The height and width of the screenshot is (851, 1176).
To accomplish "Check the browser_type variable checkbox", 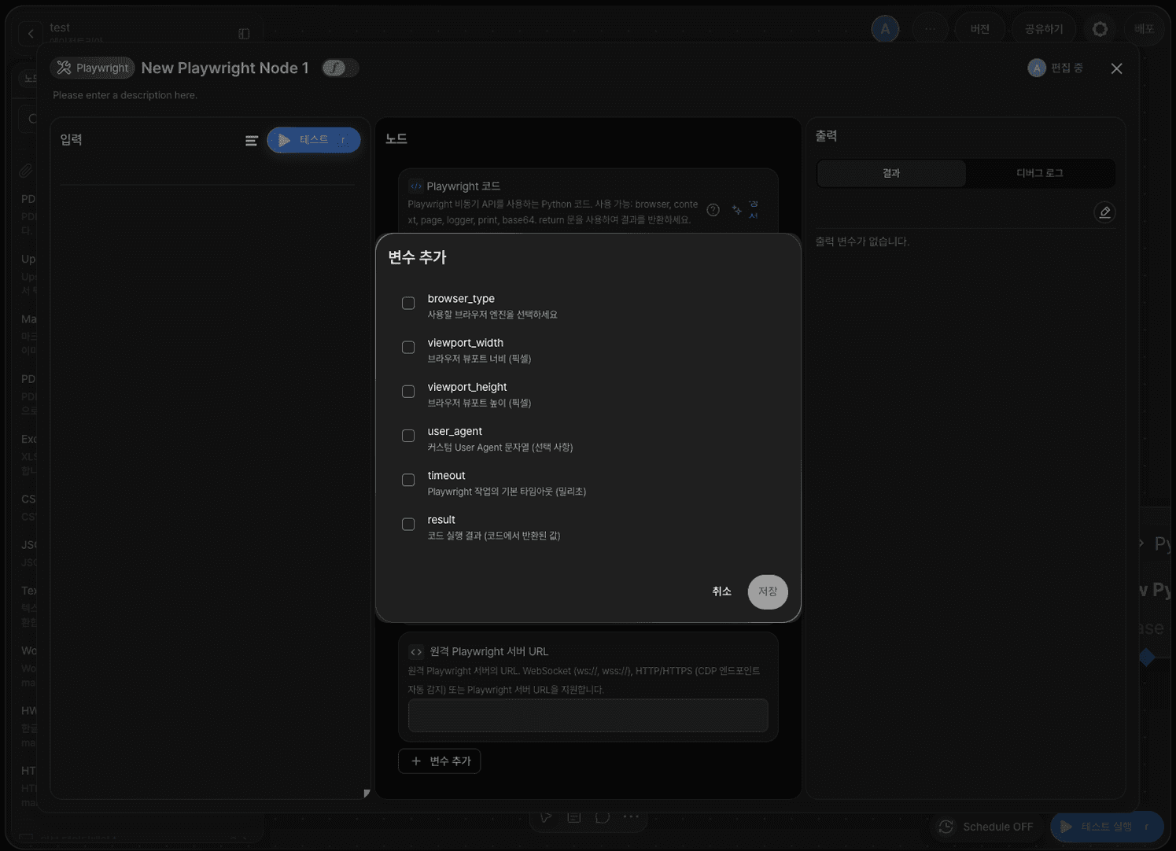I will (x=408, y=303).
